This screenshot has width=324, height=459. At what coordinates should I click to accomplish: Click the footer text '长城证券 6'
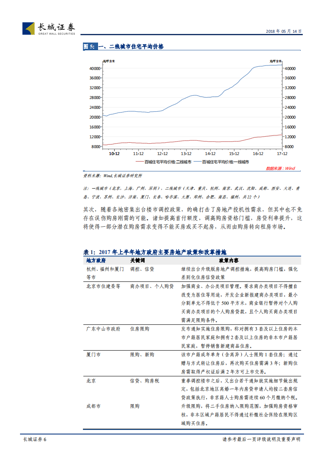(35, 439)
